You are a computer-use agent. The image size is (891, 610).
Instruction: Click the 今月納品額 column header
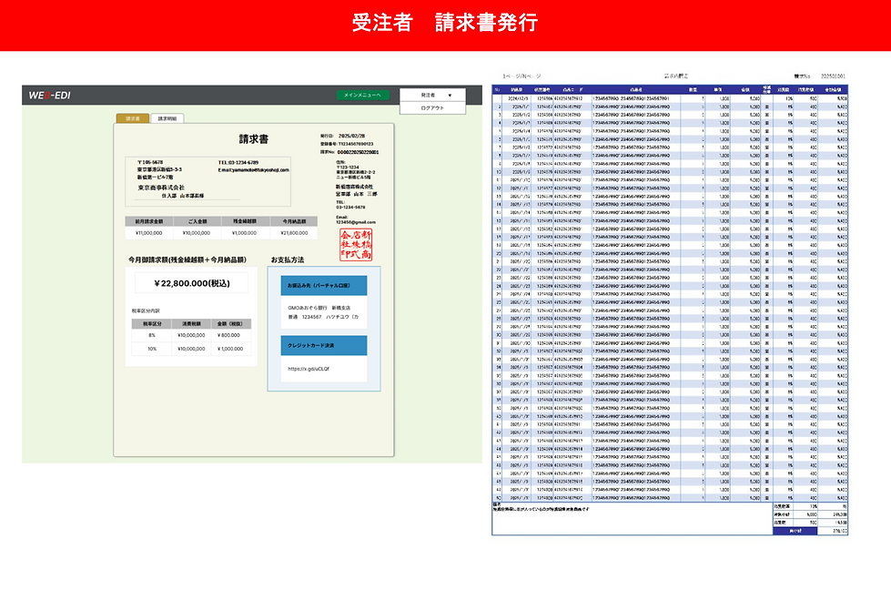[x=294, y=221]
